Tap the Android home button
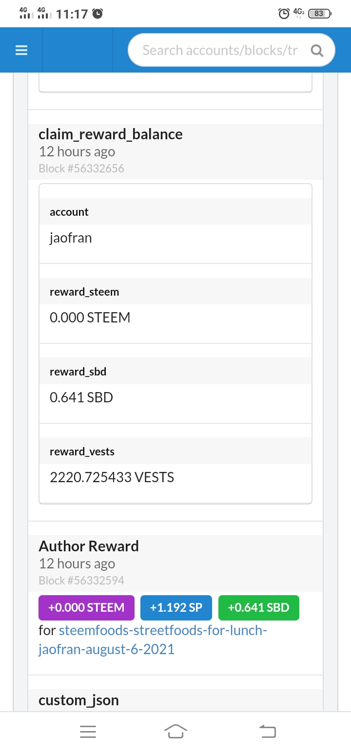The width and height of the screenshot is (351, 752). click(x=175, y=731)
